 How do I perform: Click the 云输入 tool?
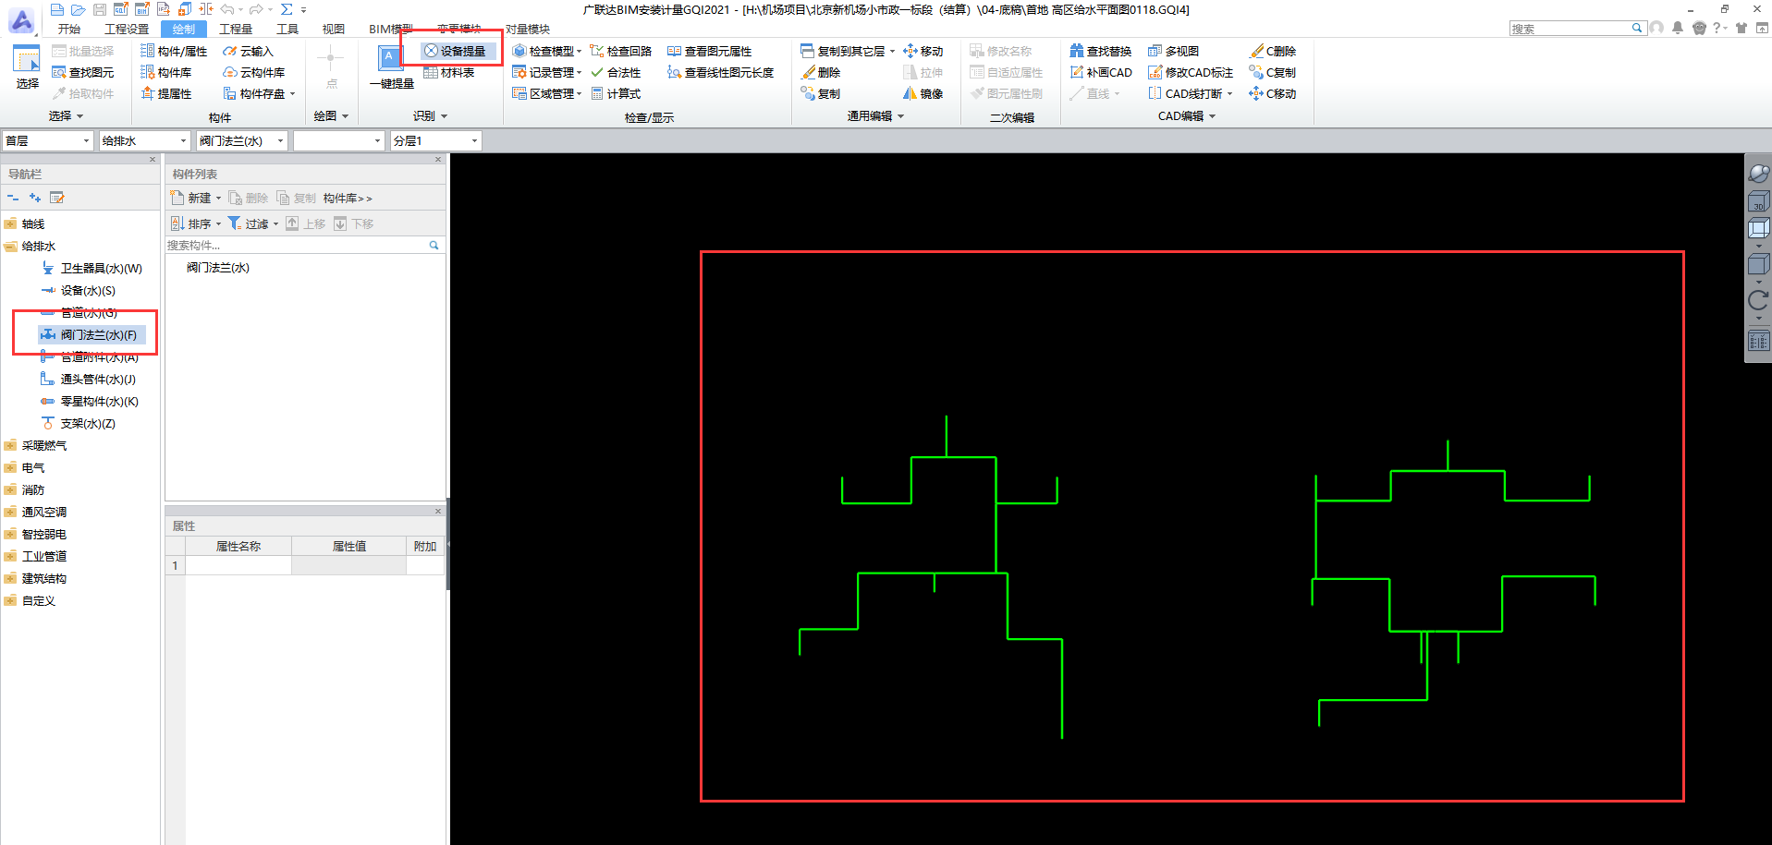pos(248,51)
